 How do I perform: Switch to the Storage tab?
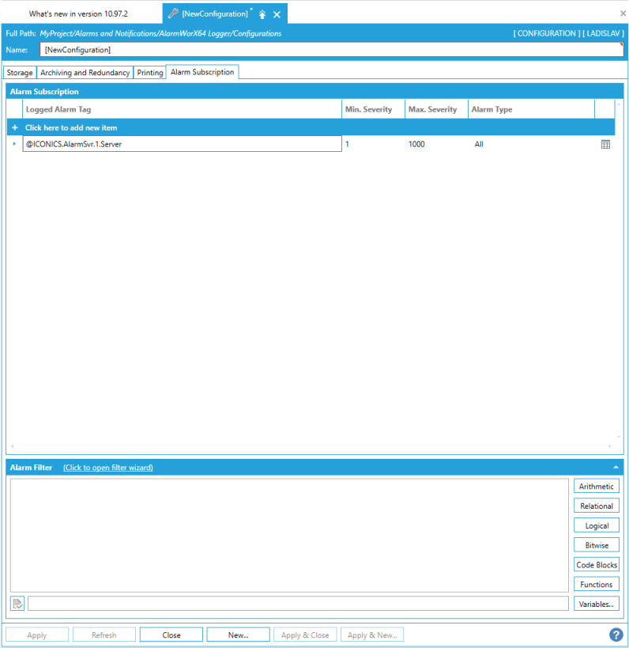(20, 73)
